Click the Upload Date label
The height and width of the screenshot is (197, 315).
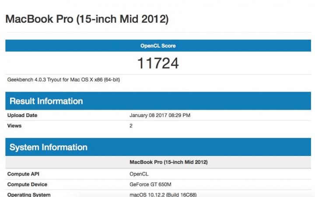[x=22, y=115]
